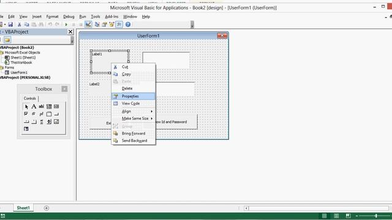Adjust the Excel zoom slider handle
Viewport: 392px width, 220px height.
(x=375, y=216)
